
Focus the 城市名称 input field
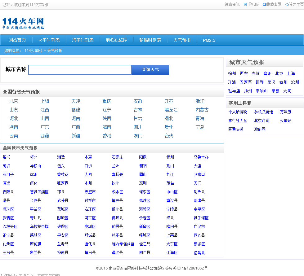(x=80, y=70)
